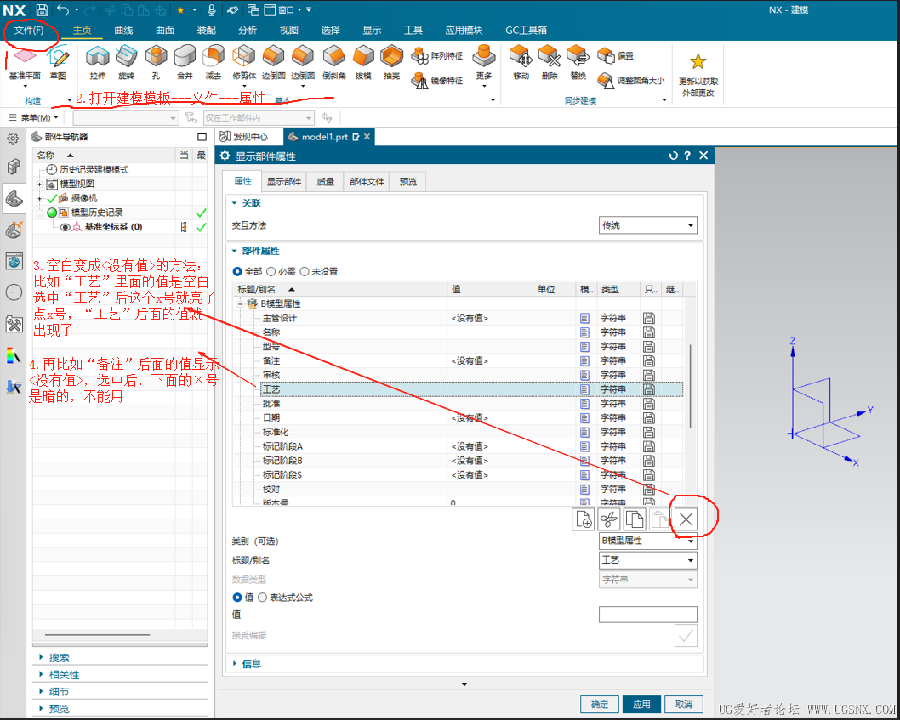Open the 交互方法 dropdown showing 传统
The width and height of the screenshot is (900, 720).
coord(648,225)
